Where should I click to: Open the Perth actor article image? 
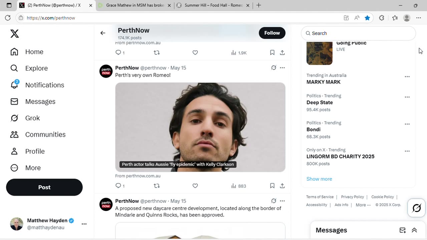pos(200,127)
